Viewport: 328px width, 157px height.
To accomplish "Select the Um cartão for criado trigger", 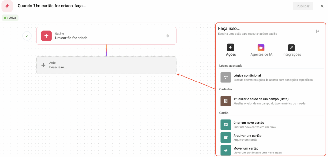I will pos(106,36).
